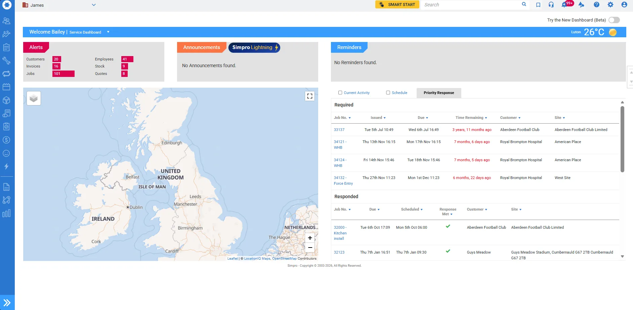Switch to the Simpro Lightning tab
The image size is (633, 310).
tap(254, 47)
